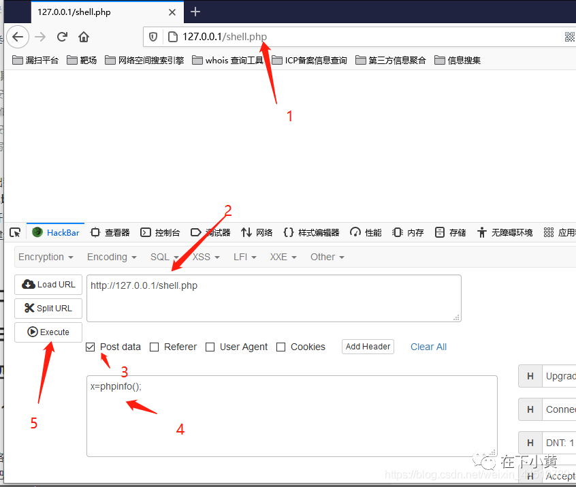Open the 无障碍环境 accessibility tab
576x487 pixels.
point(505,233)
